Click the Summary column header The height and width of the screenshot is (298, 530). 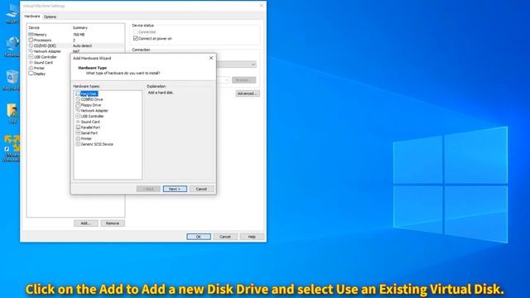pos(80,27)
